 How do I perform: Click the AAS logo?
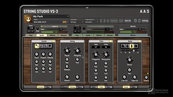[145, 11]
